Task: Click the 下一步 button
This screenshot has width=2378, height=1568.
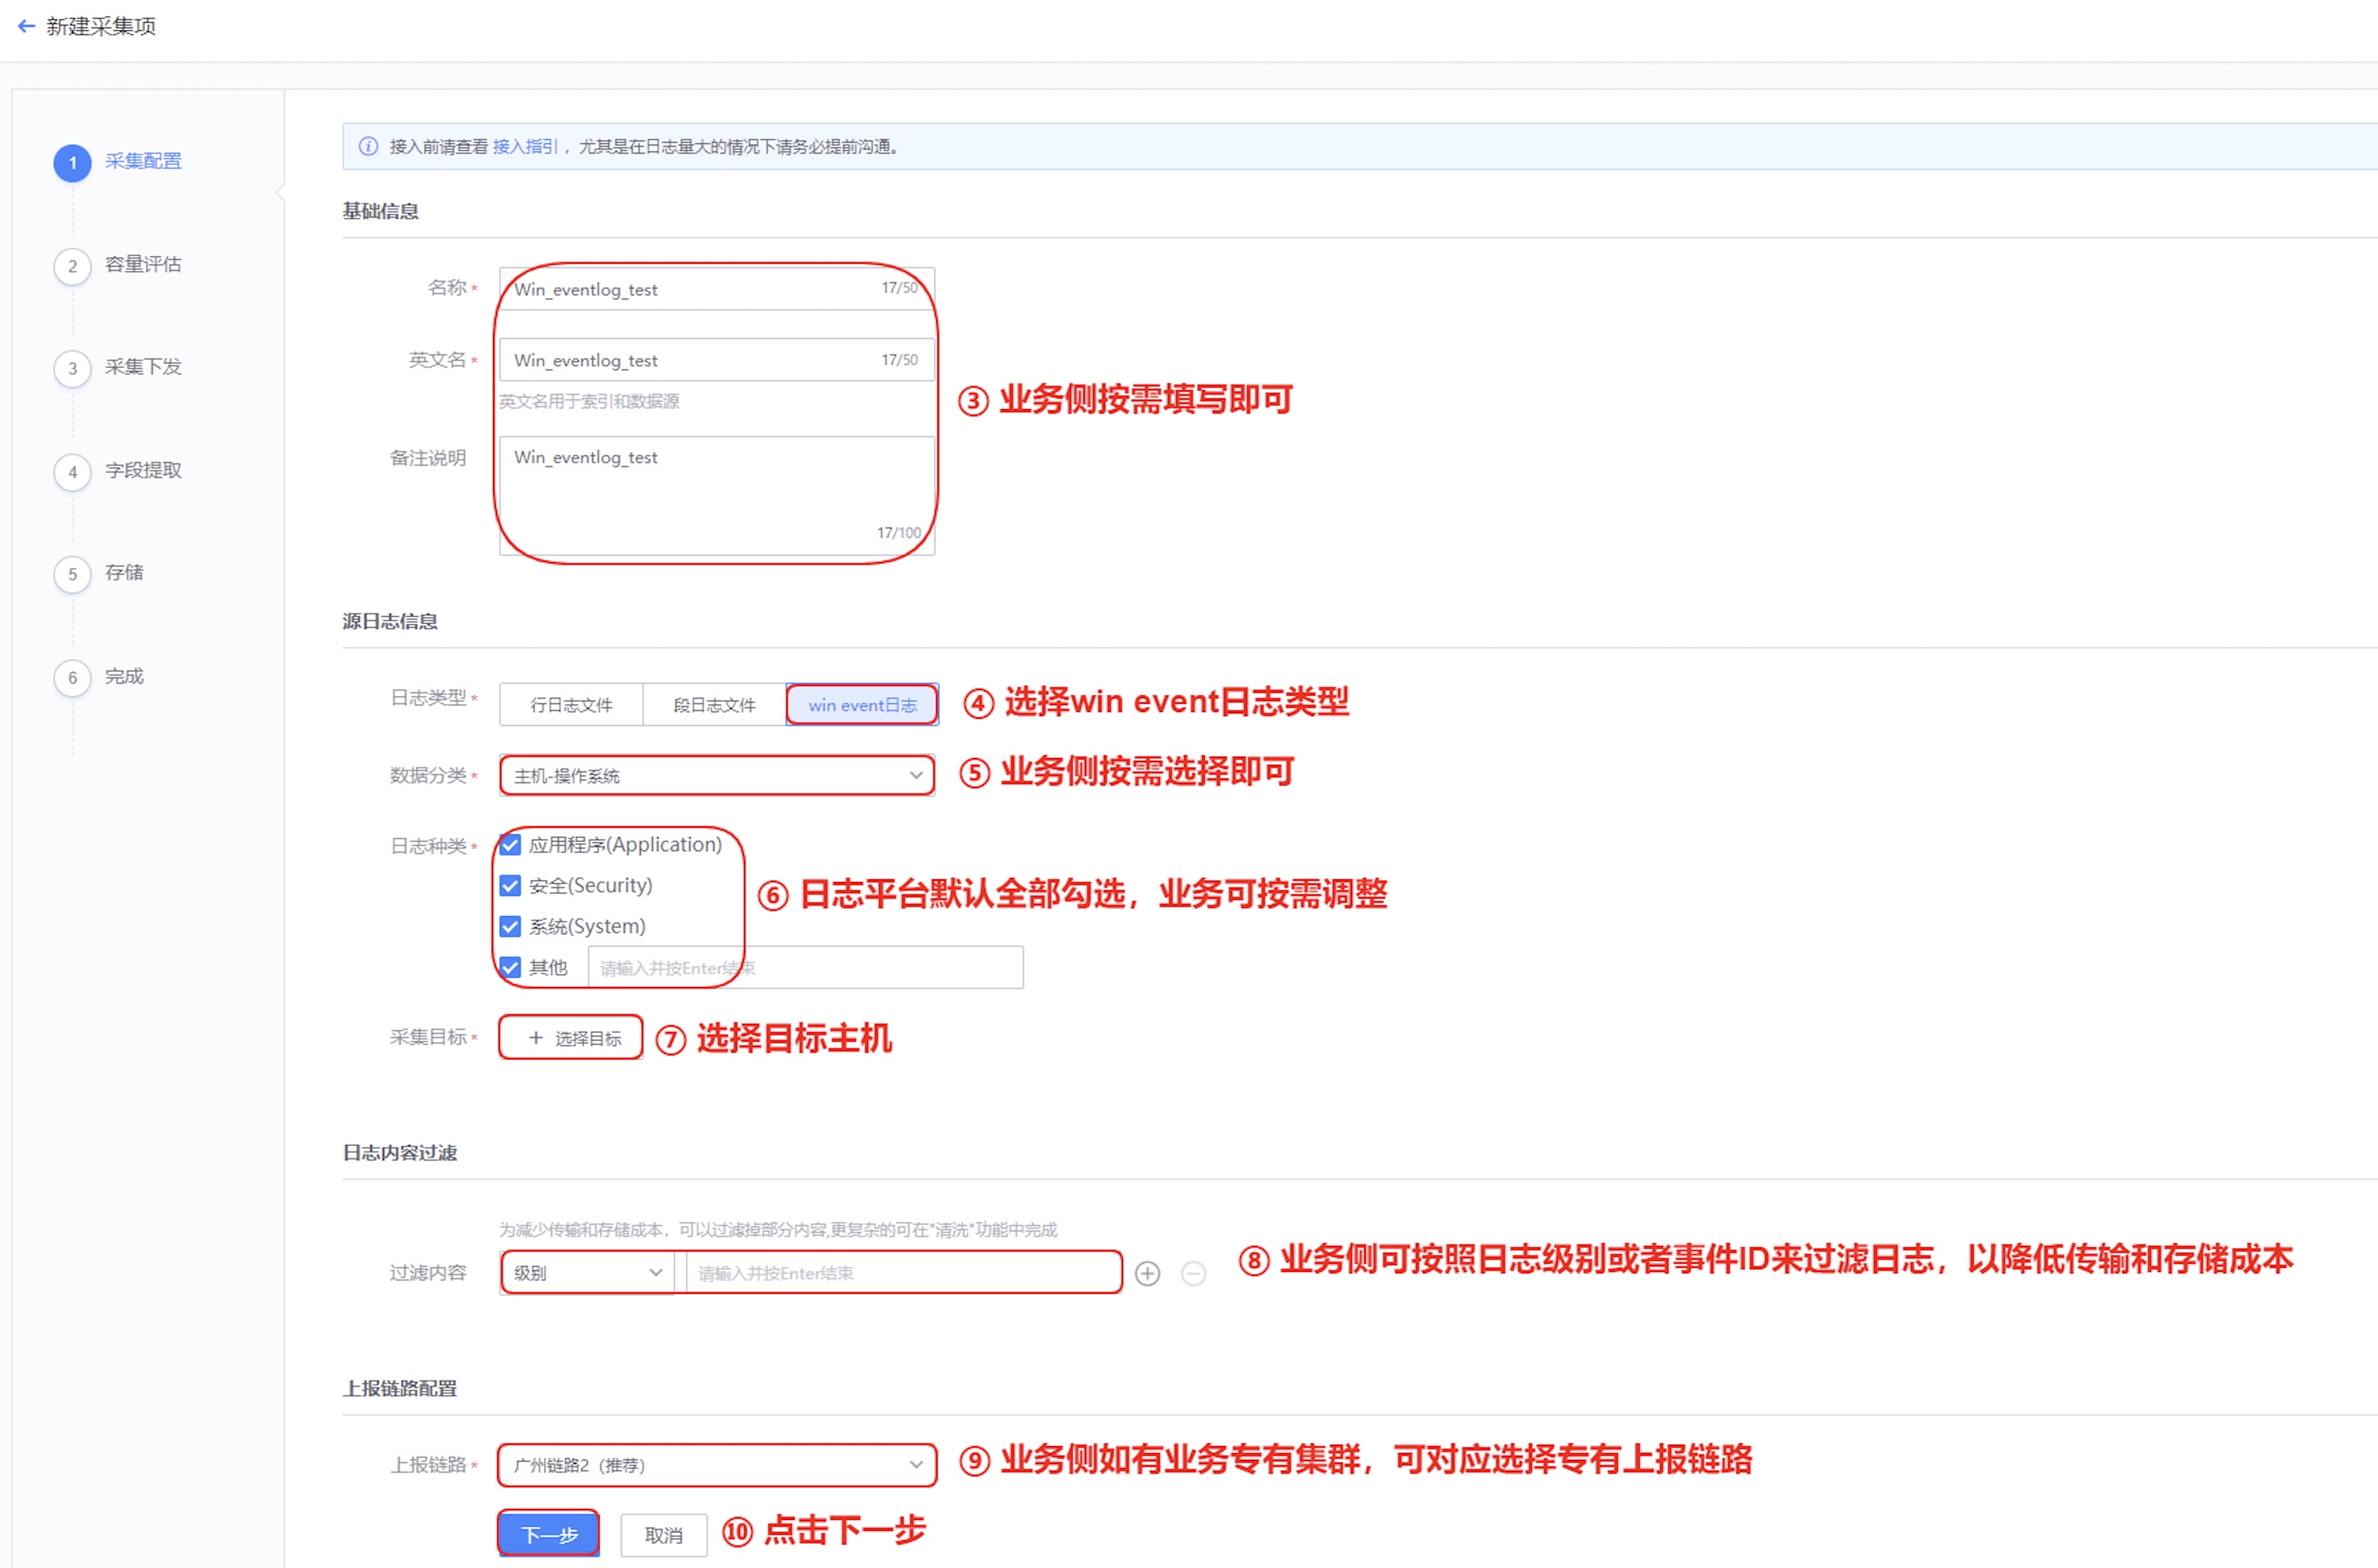Action: 549,1534
